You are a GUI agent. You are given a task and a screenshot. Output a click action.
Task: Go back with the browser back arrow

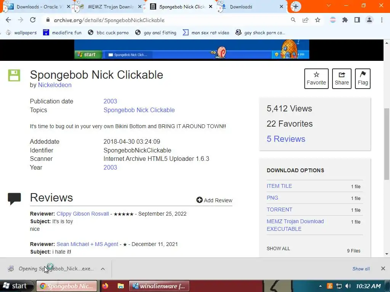tap(8, 20)
